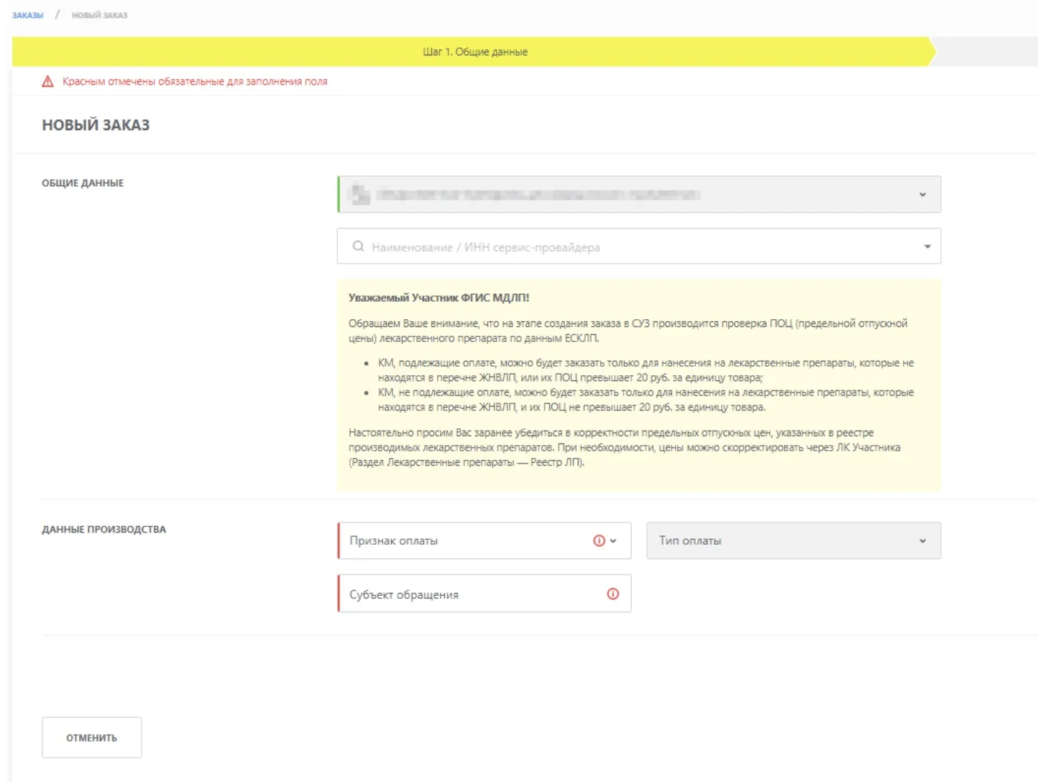1038x782 pixels.
Task: Expand the blurred organization dropdown chevron
Action: pos(922,195)
